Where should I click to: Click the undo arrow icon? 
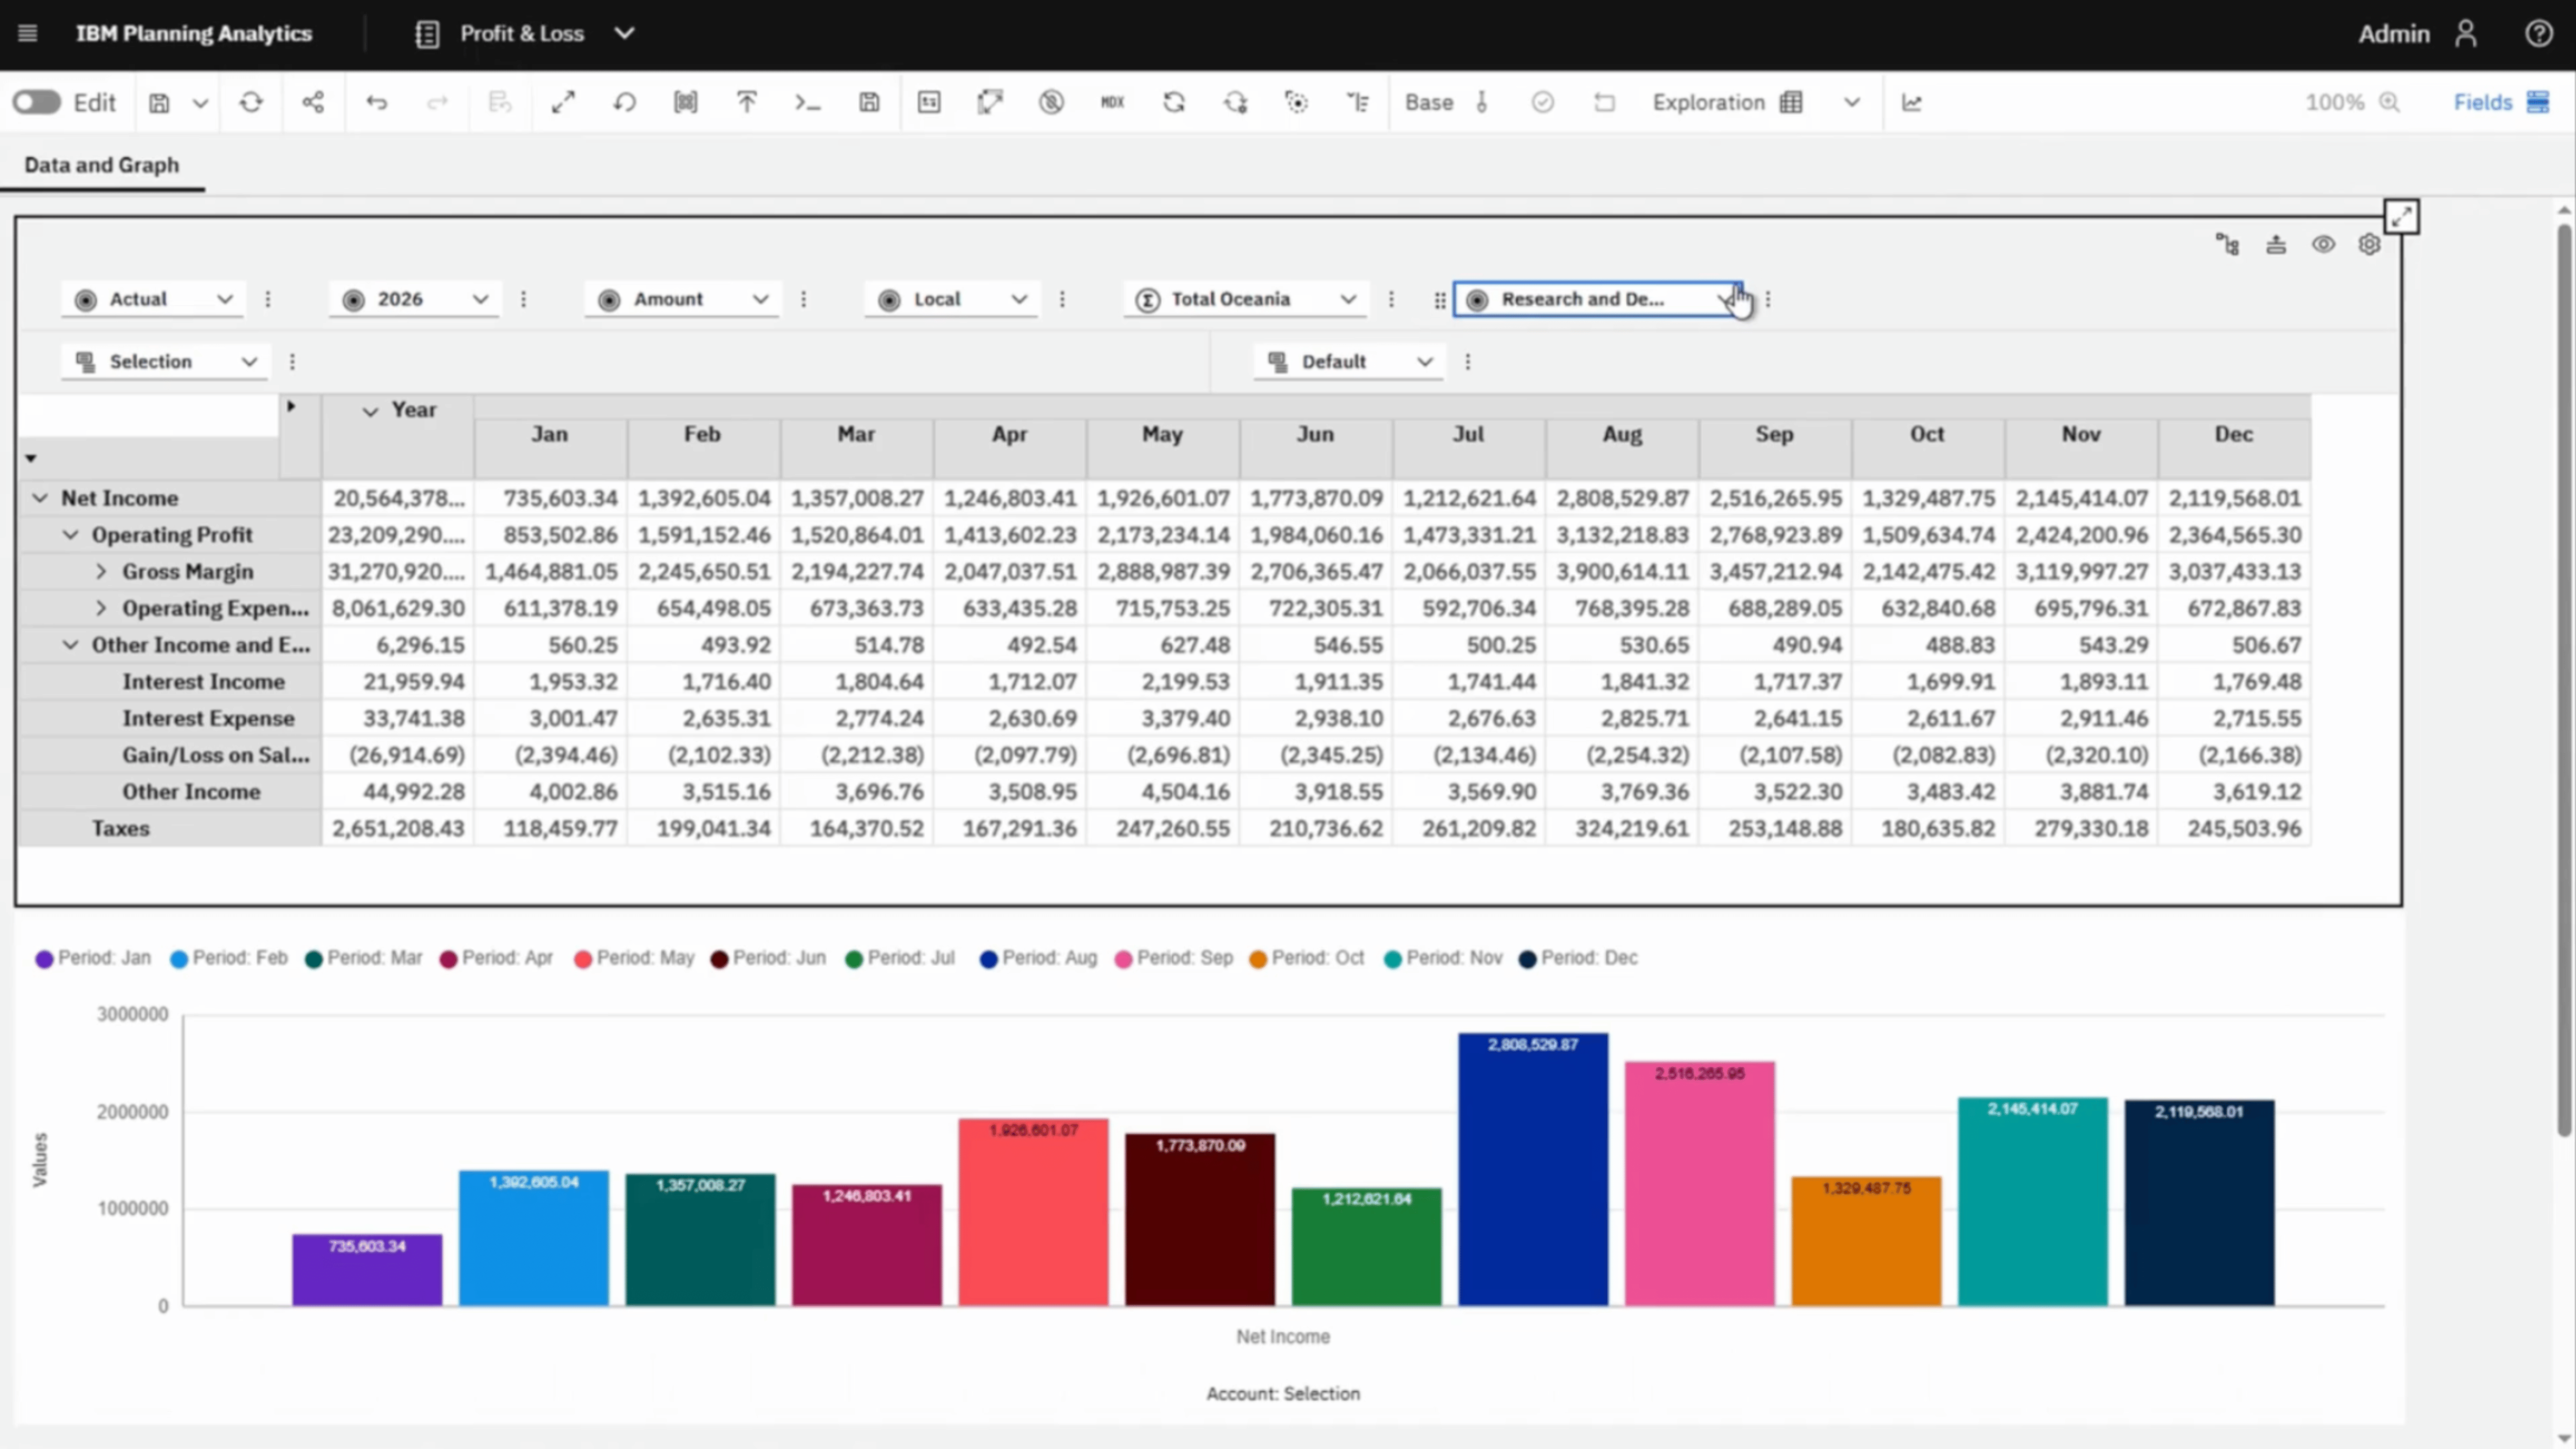tap(376, 102)
